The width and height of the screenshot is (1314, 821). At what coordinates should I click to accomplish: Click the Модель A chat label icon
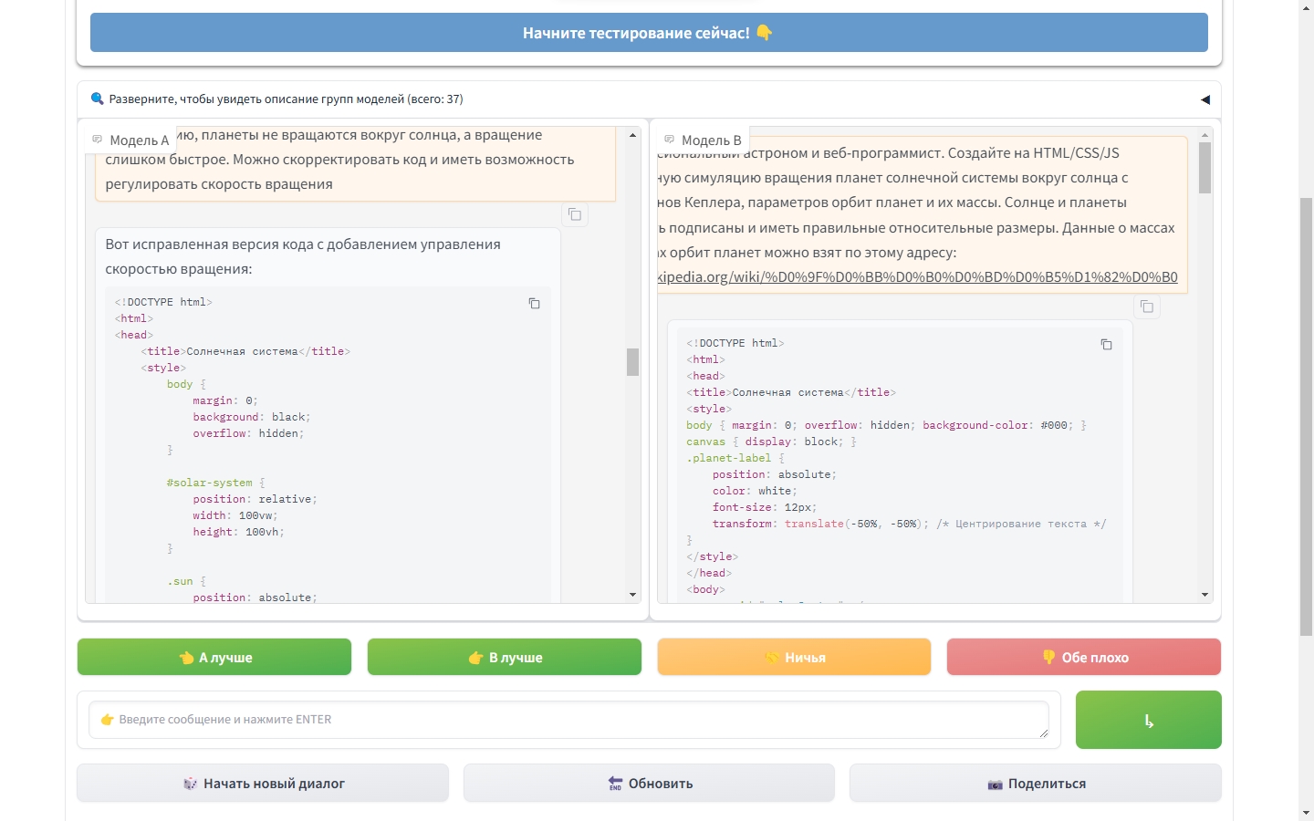(x=98, y=140)
